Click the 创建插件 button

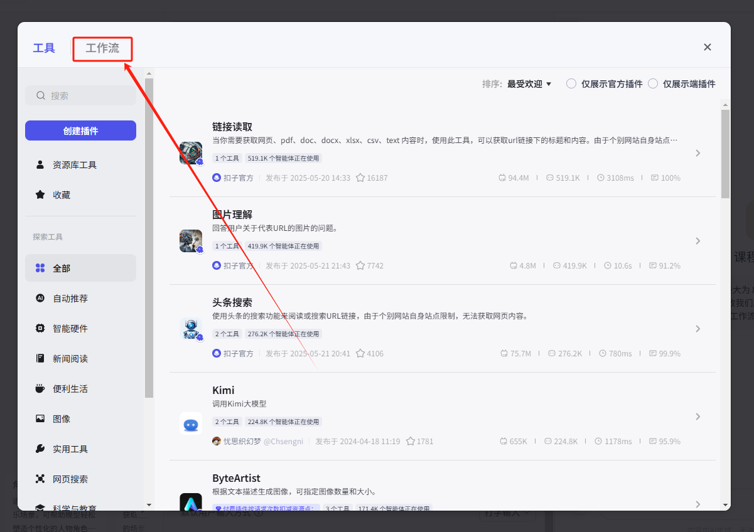(x=80, y=130)
